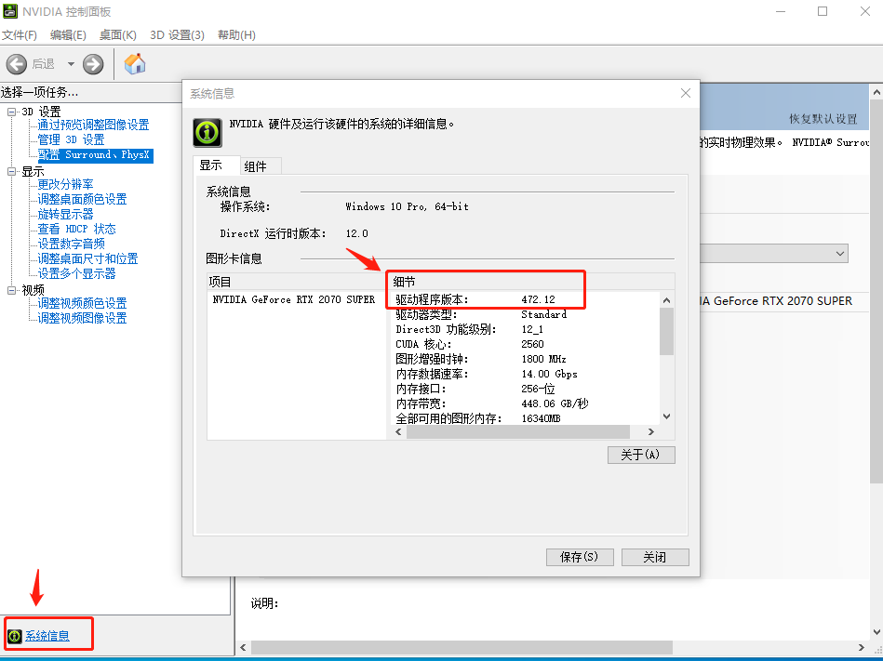The image size is (883, 661).
Task: Select 查看 HDCP 状态 in the tree
Action: [x=76, y=229]
